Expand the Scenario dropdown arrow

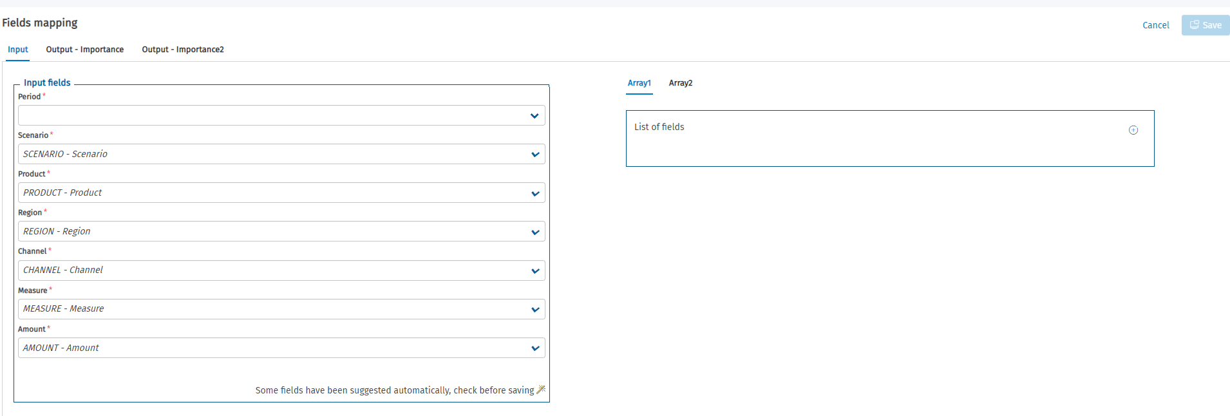coord(535,155)
